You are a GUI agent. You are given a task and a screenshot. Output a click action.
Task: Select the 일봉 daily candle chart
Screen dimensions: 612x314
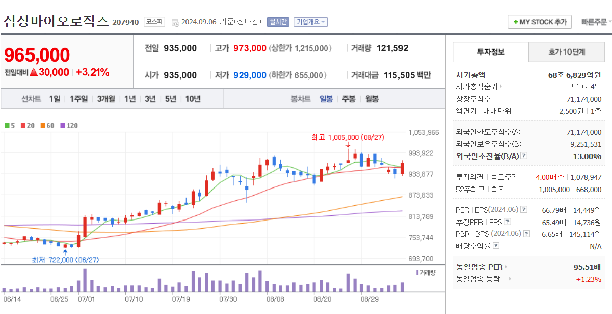tap(326, 99)
